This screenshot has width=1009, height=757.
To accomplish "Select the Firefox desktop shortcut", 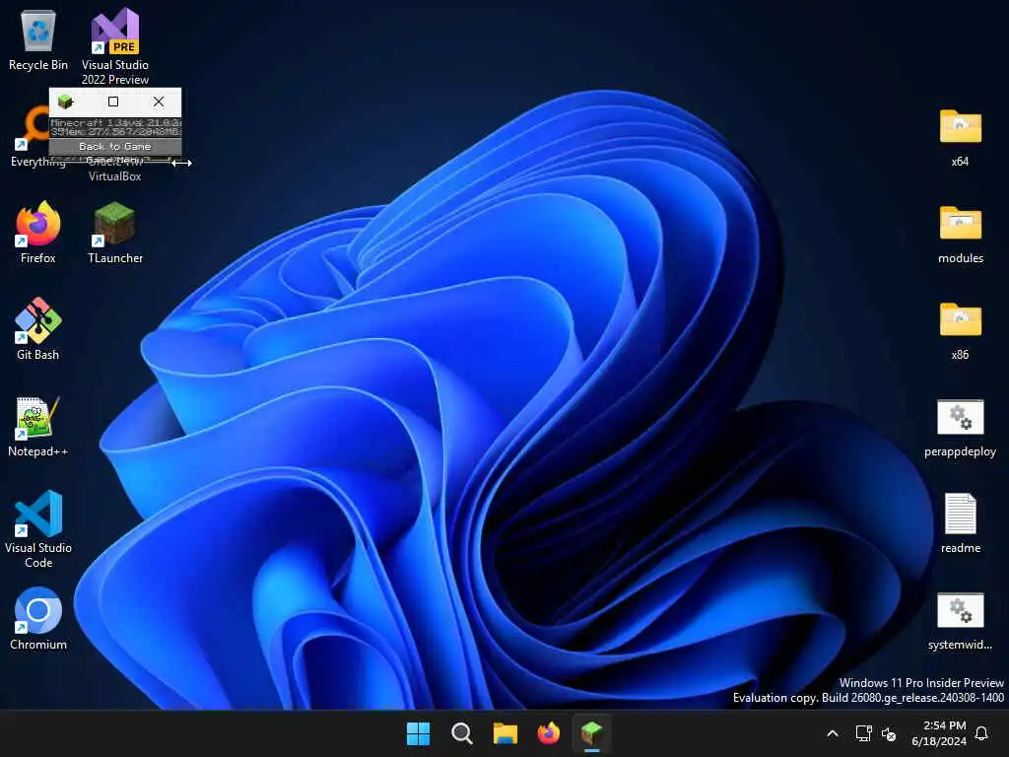I will pos(38,233).
